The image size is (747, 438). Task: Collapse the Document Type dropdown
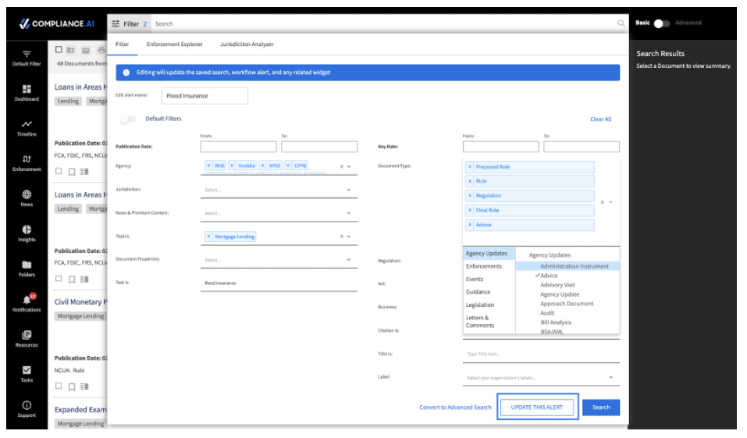click(x=610, y=202)
